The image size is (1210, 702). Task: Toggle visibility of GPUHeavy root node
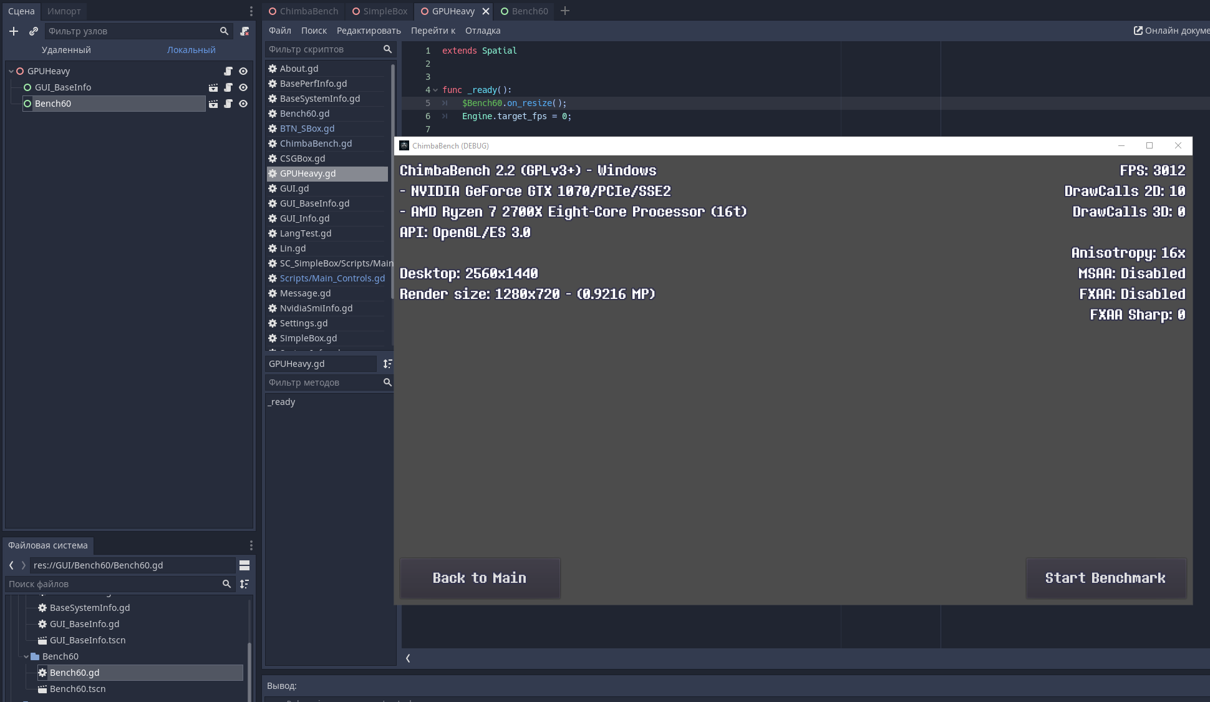click(243, 71)
